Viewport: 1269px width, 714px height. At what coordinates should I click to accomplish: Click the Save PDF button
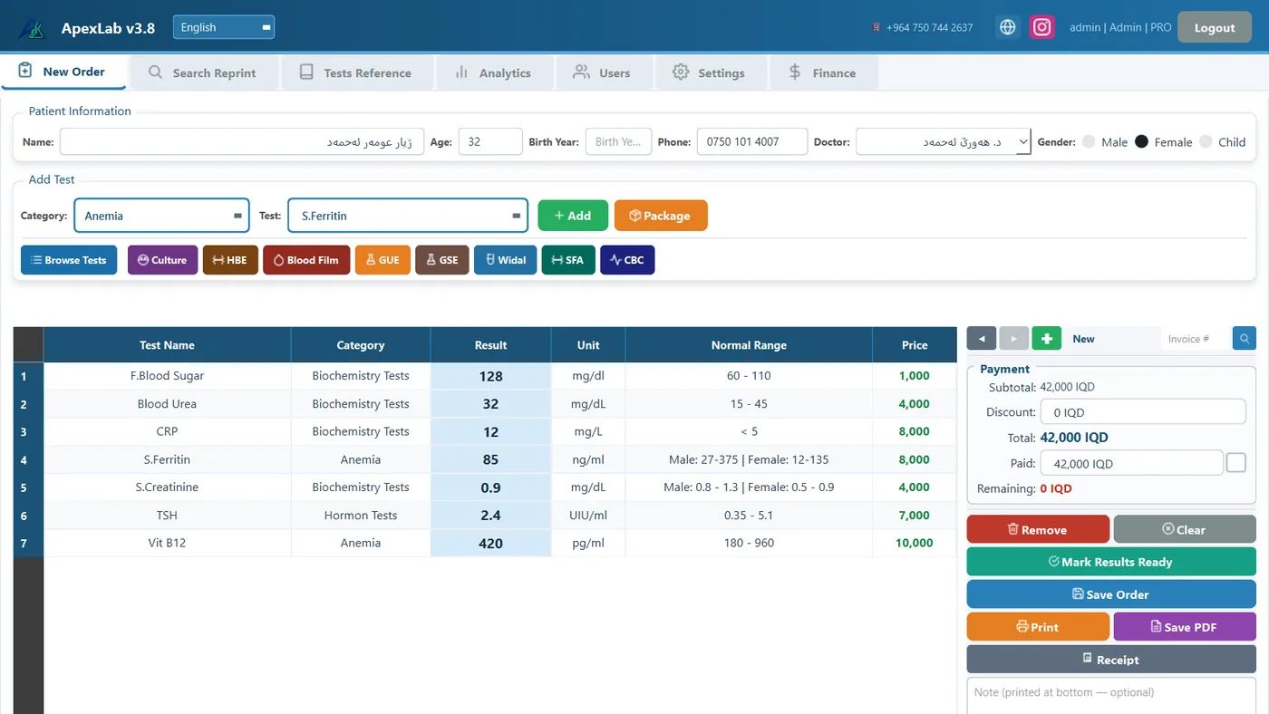1185,627
